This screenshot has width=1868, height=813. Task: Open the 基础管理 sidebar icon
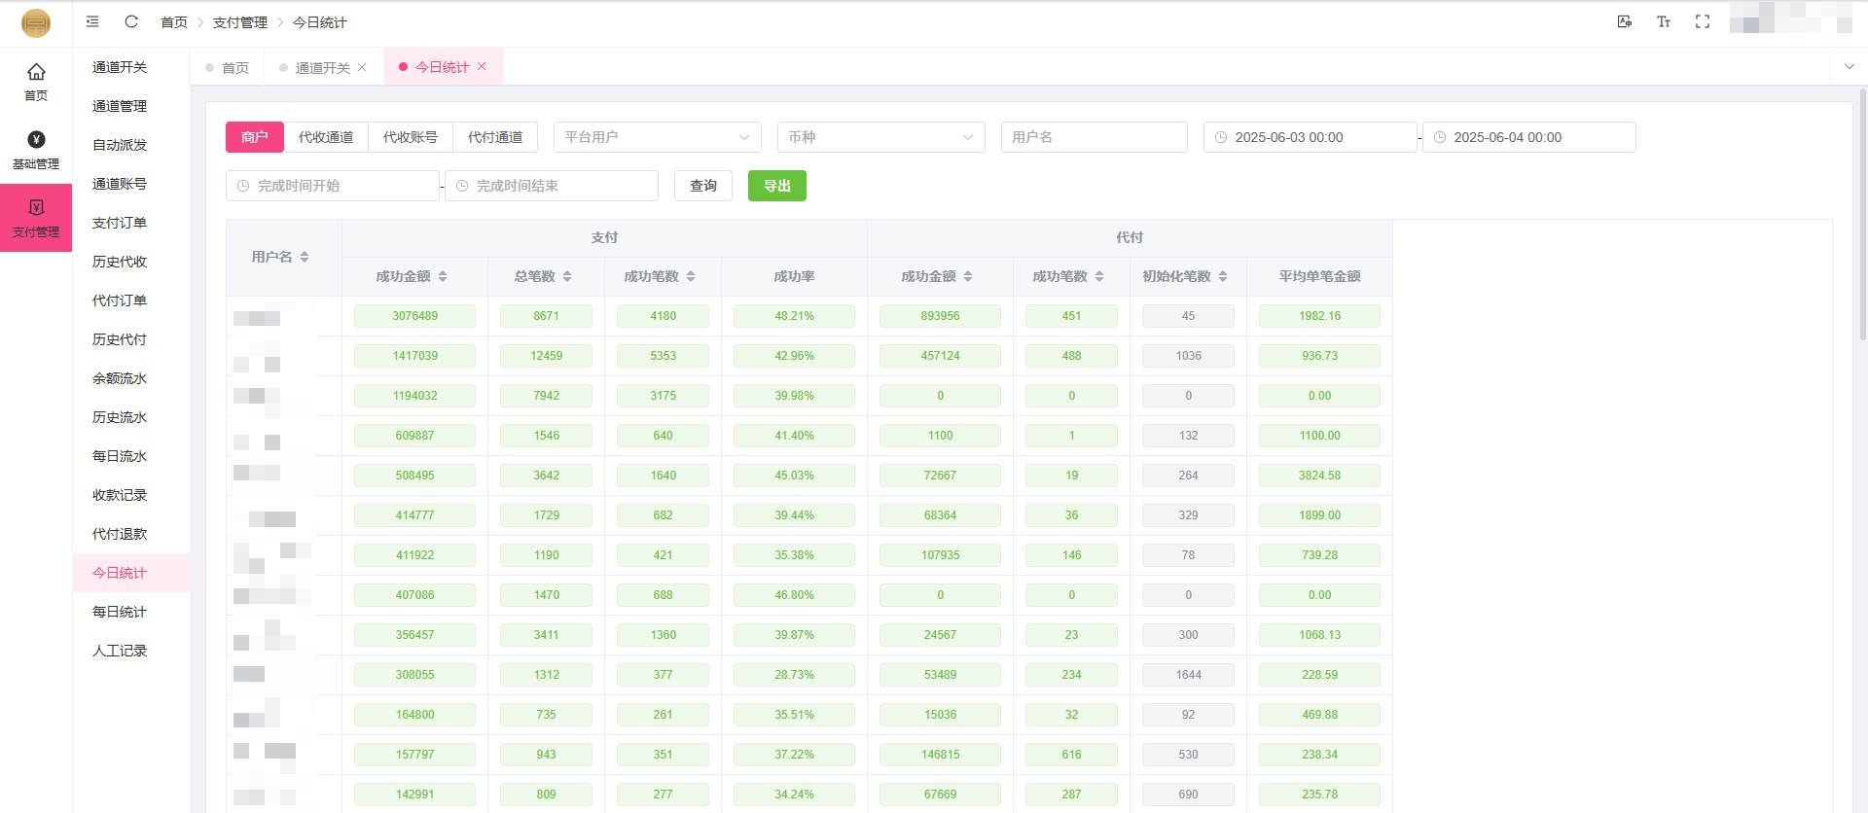click(x=36, y=150)
